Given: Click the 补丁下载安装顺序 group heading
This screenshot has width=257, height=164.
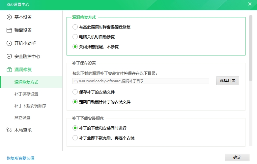Looking at the screenshot, I should pyautogui.click(x=88, y=118).
